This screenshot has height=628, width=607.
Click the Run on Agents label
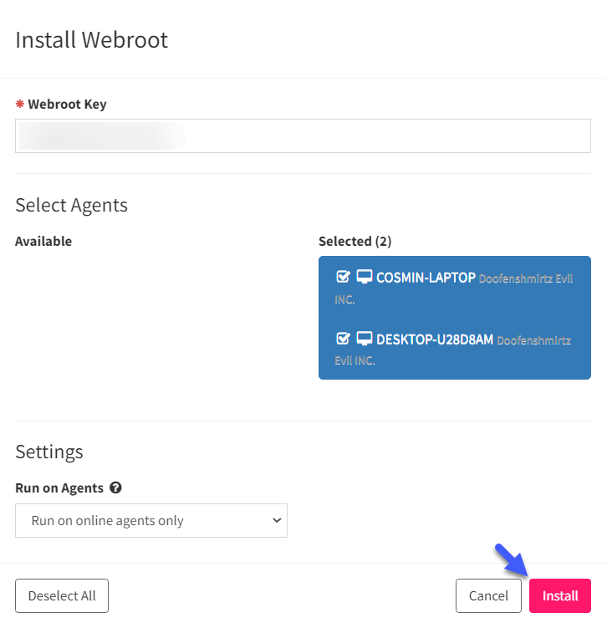pos(59,488)
